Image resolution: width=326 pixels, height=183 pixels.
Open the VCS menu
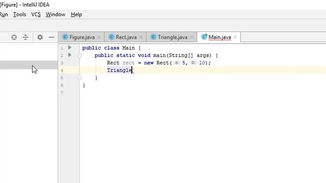pyautogui.click(x=36, y=15)
